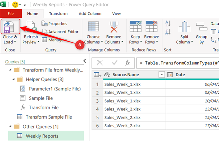This screenshot has width=219, height=141.
Task: Click the Date column type icon
Action: 170,75
